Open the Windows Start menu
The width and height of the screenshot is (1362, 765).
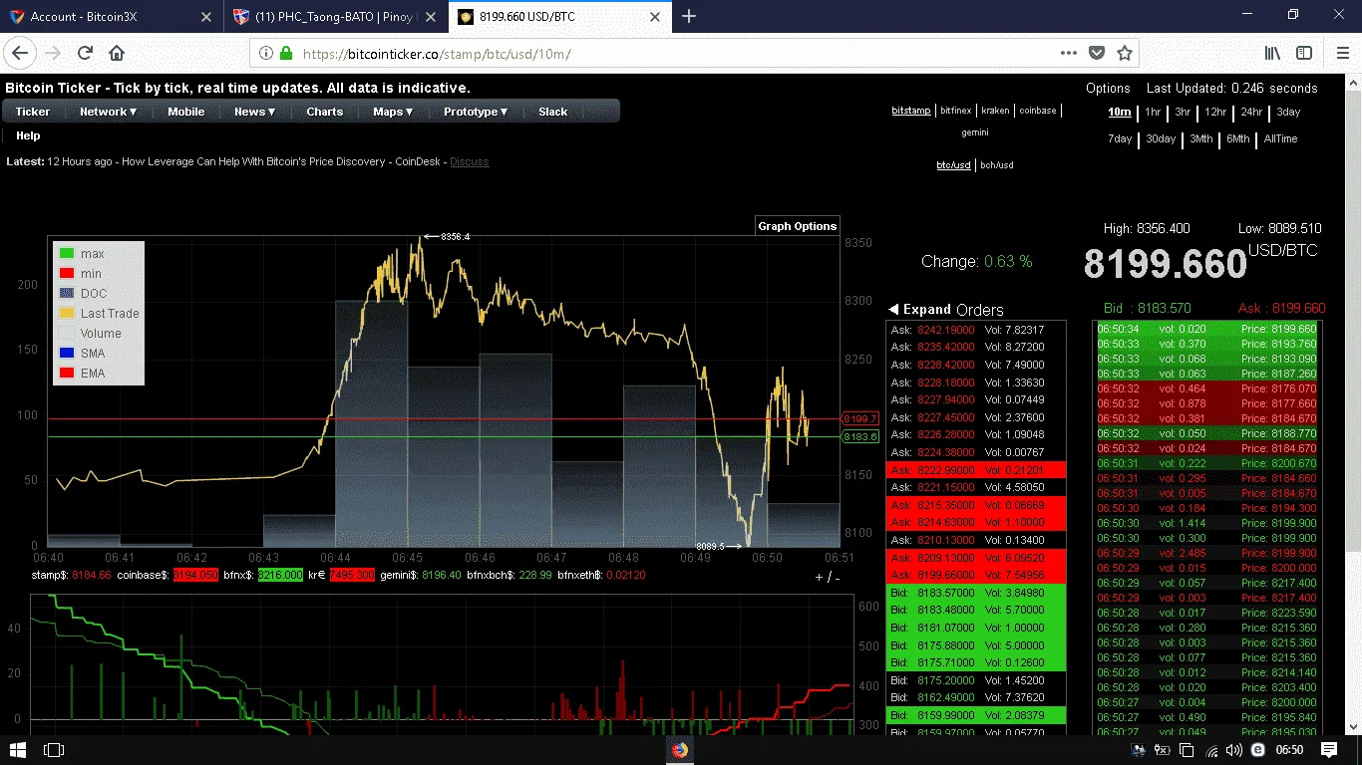pos(18,749)
